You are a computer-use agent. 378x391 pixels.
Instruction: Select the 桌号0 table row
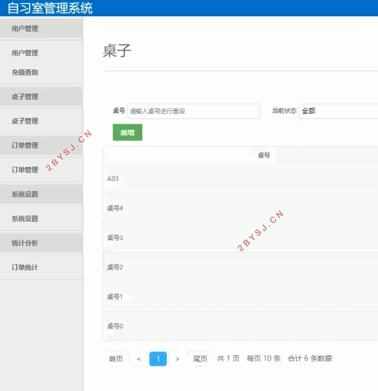241,326
